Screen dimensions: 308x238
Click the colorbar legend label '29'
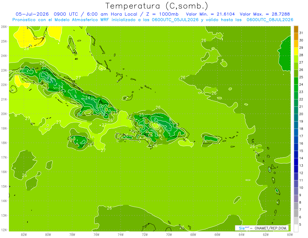(x=301, y=48)
